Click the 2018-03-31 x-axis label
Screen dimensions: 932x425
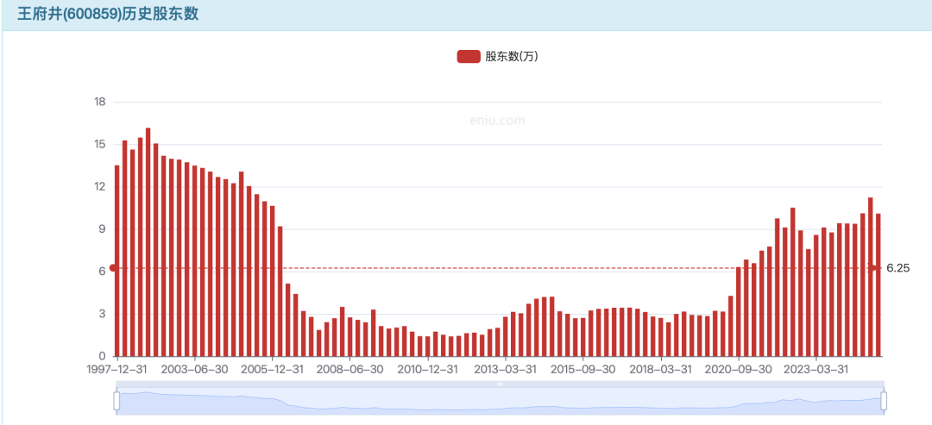point(660,369)
